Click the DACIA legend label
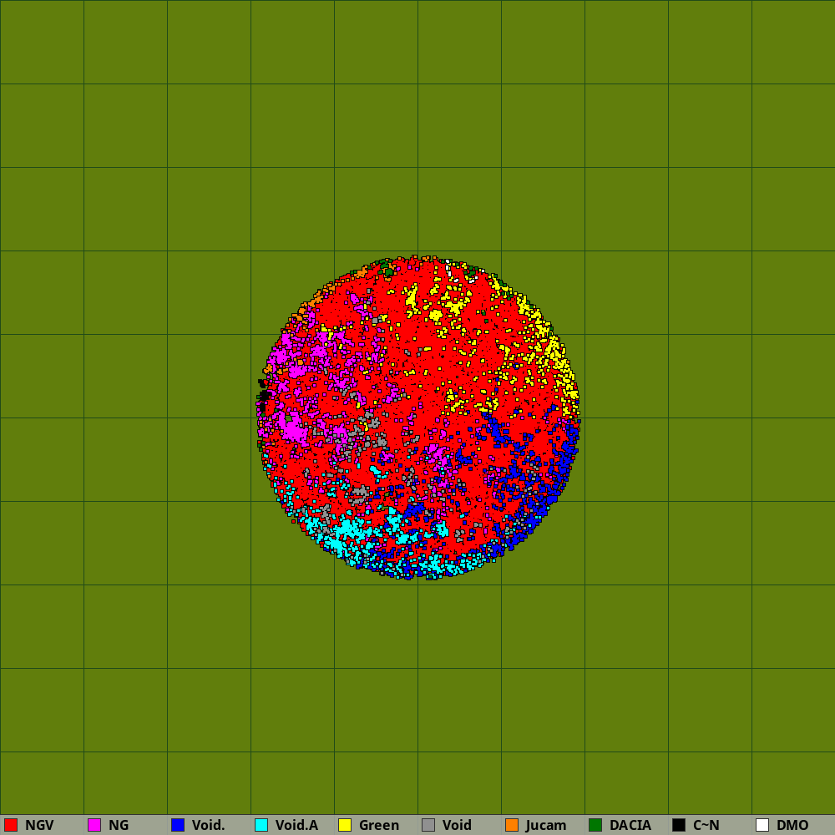 tap(630, 825)
